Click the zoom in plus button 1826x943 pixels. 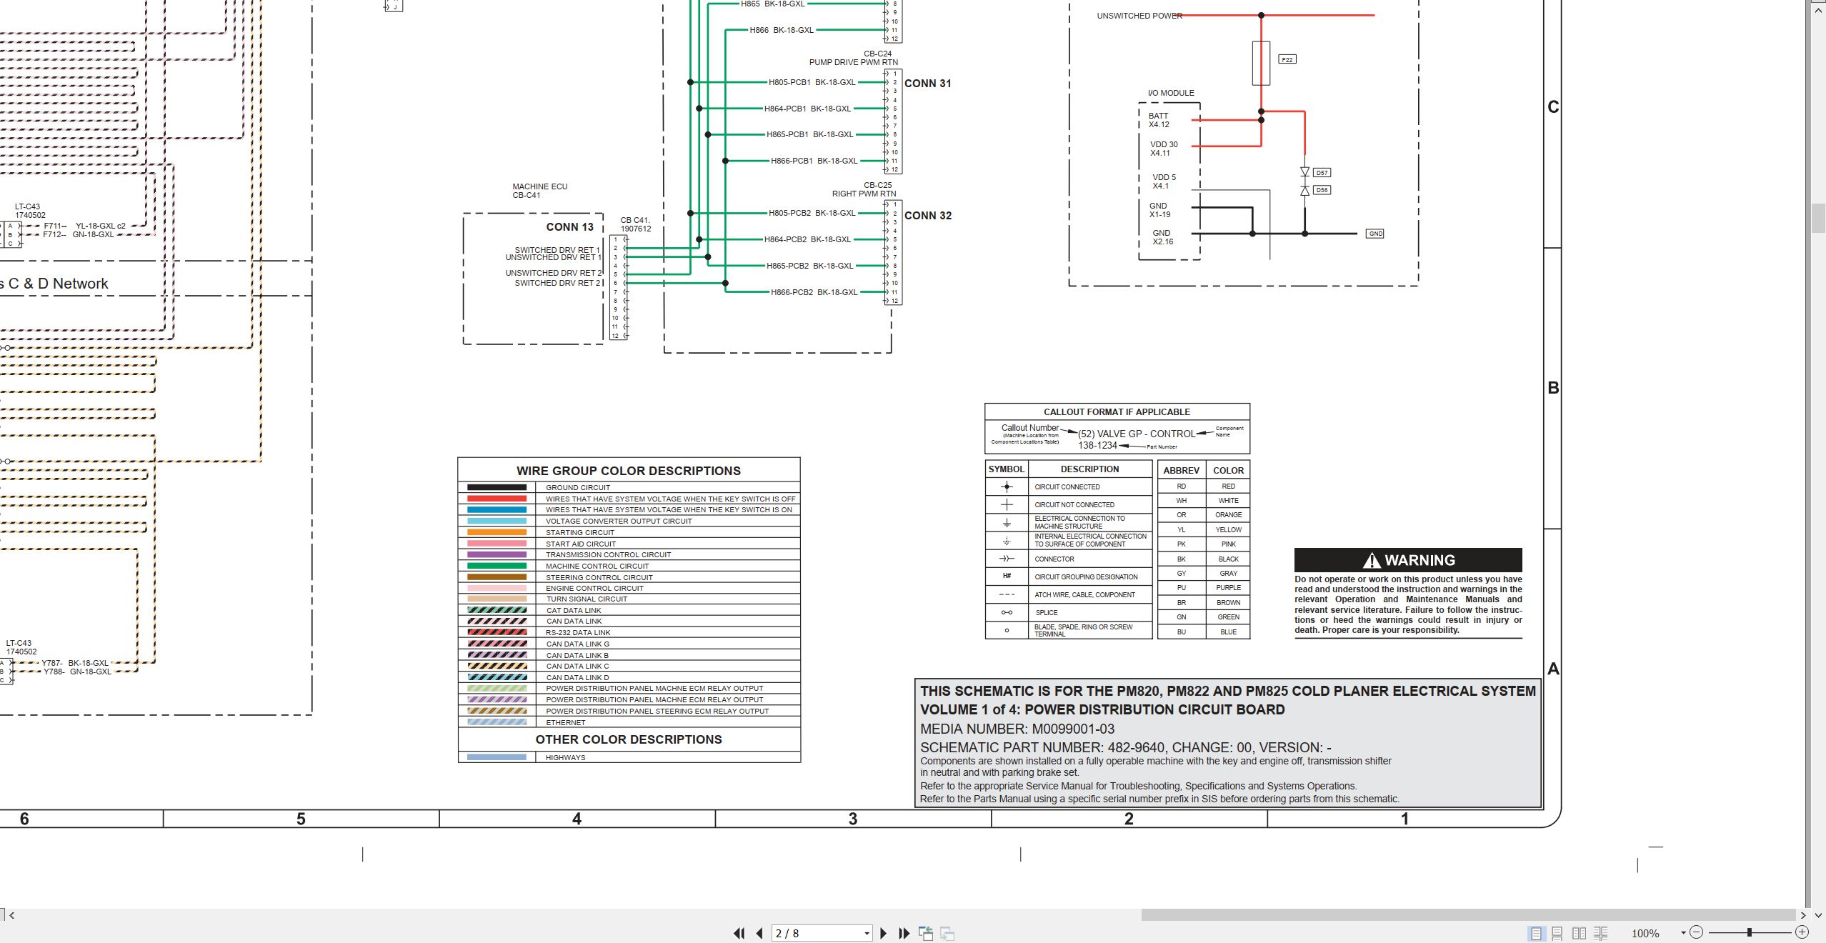(x=1802, y=932)
